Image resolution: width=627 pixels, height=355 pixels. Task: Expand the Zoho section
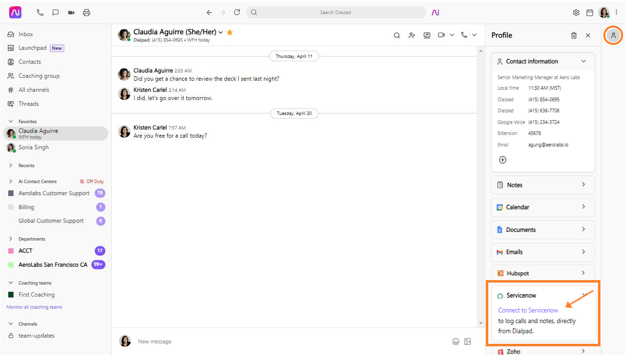(543, 351)
